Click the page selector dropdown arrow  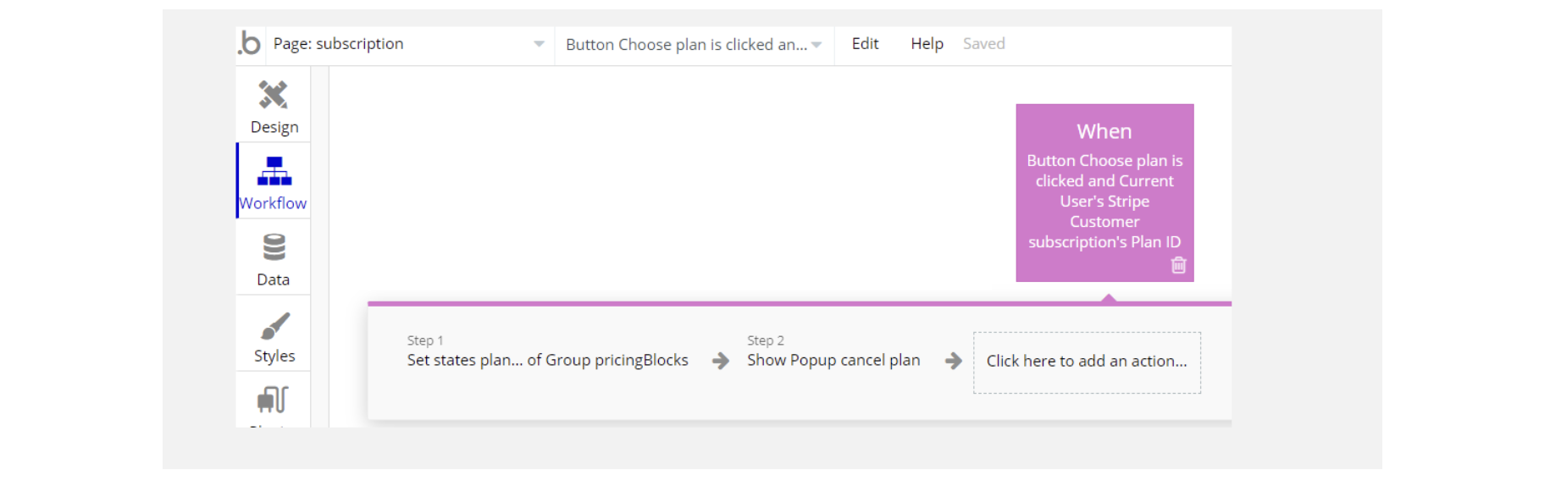click(539, 44)
